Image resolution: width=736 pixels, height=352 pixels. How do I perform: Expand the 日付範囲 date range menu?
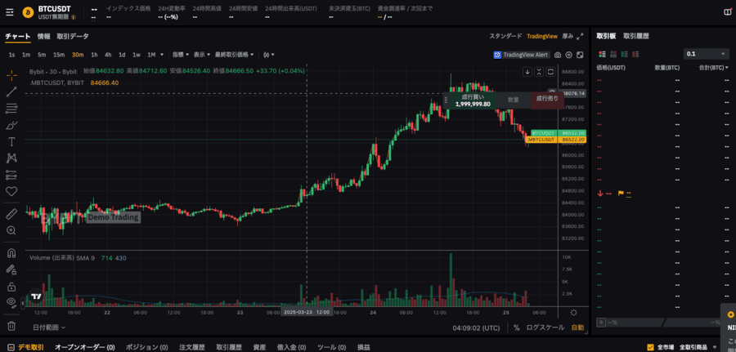pyautogui.click(x=49, y=327)
